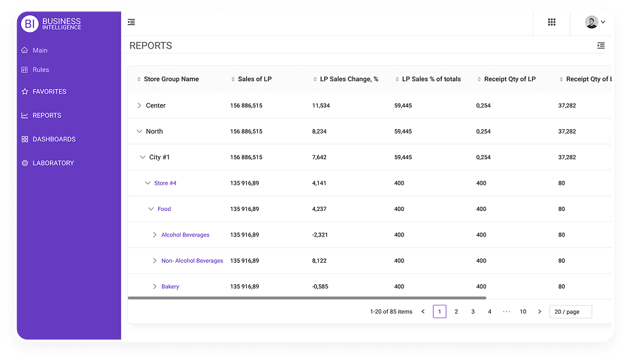Open the apps grid launcher

click(551, 22)
